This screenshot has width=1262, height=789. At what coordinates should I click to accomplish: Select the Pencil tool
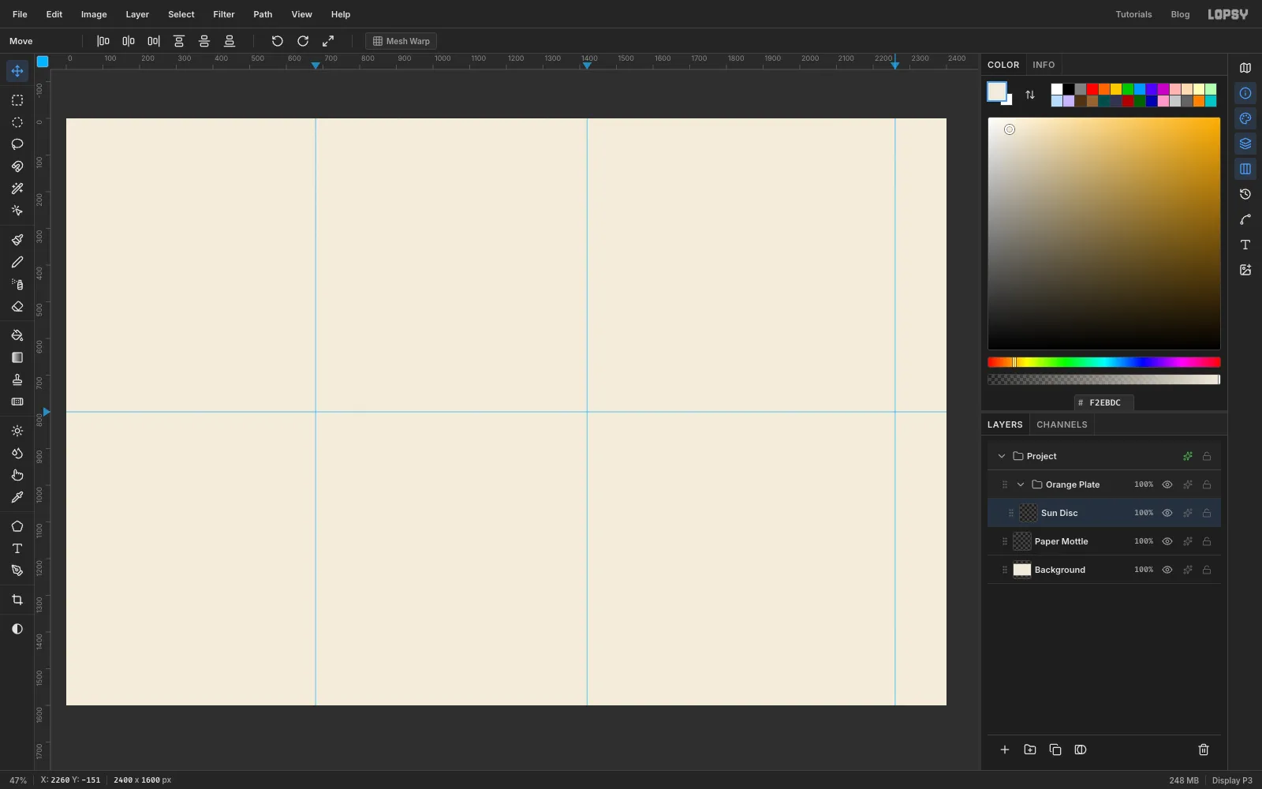(17, 262)
